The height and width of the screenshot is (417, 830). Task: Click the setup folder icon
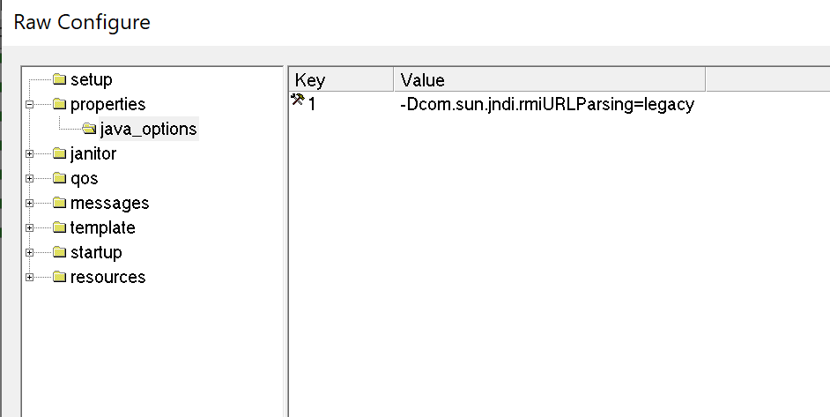point(59,80)
